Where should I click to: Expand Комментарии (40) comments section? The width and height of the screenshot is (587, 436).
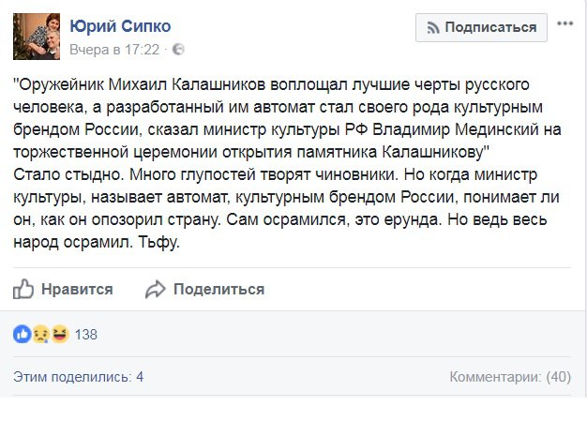(509, 377)
